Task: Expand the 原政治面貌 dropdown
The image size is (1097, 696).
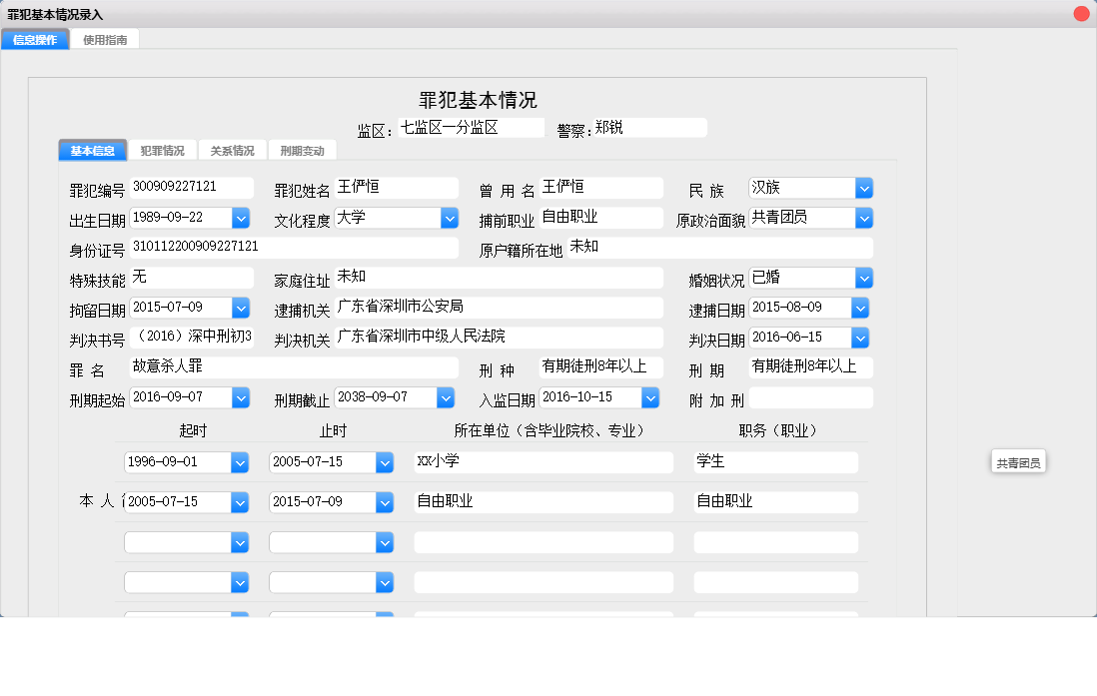Action: point(864,217)
